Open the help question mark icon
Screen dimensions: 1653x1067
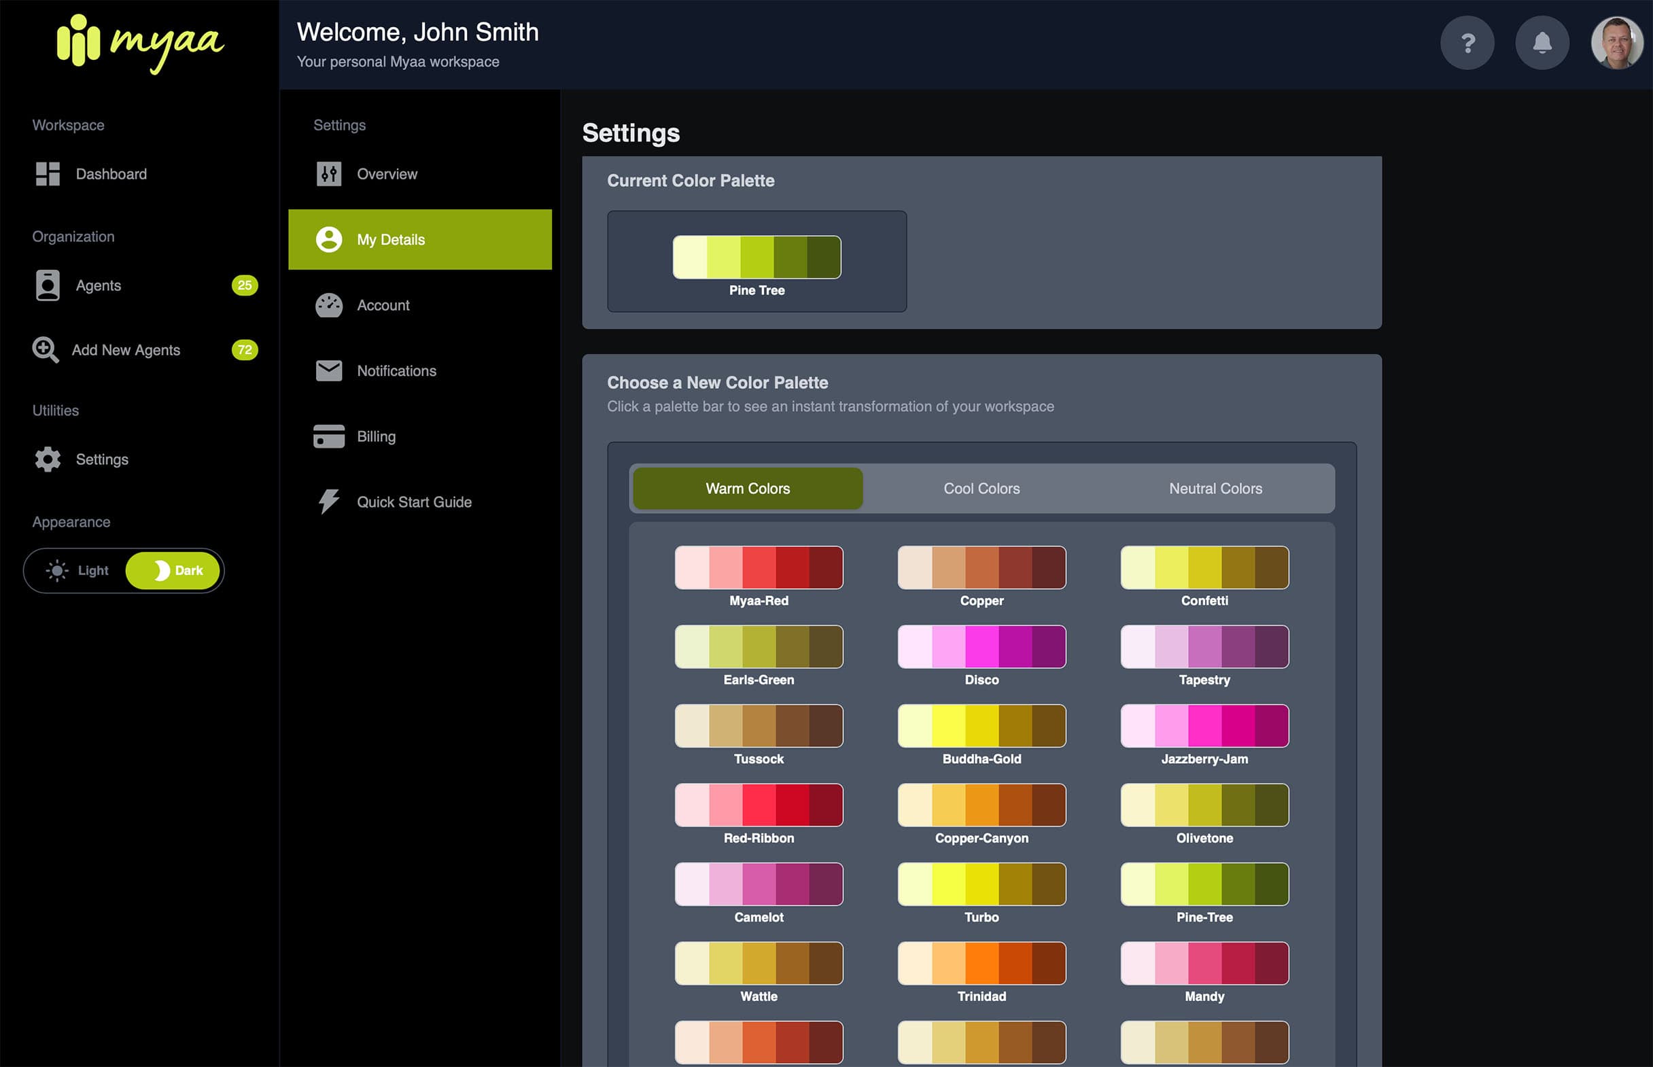point(1467,43)
